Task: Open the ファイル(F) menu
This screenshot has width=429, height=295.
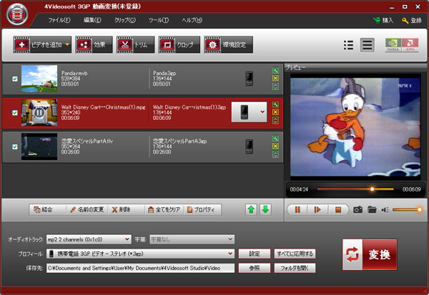Action: click(x=59, y=20)
